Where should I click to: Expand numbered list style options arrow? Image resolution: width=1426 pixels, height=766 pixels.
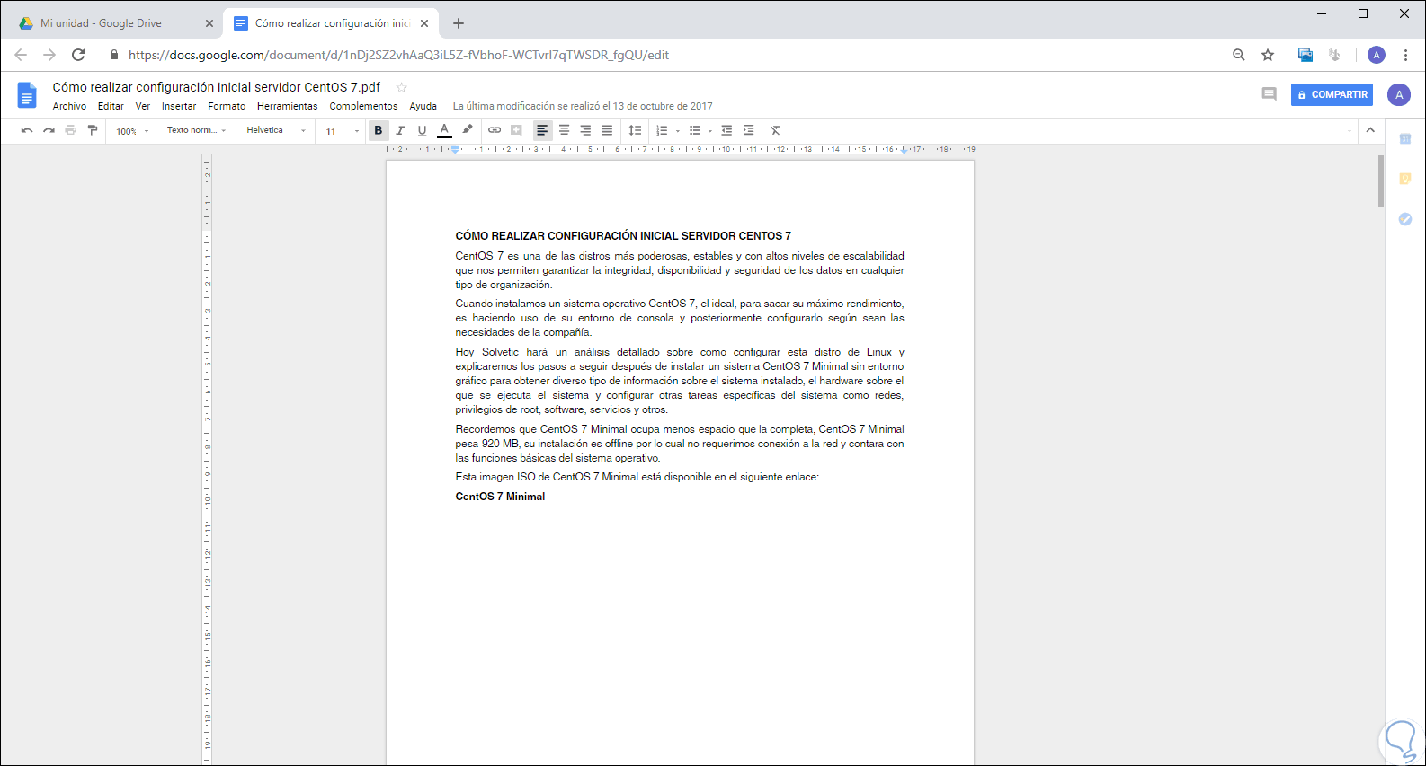pos(678,131)
